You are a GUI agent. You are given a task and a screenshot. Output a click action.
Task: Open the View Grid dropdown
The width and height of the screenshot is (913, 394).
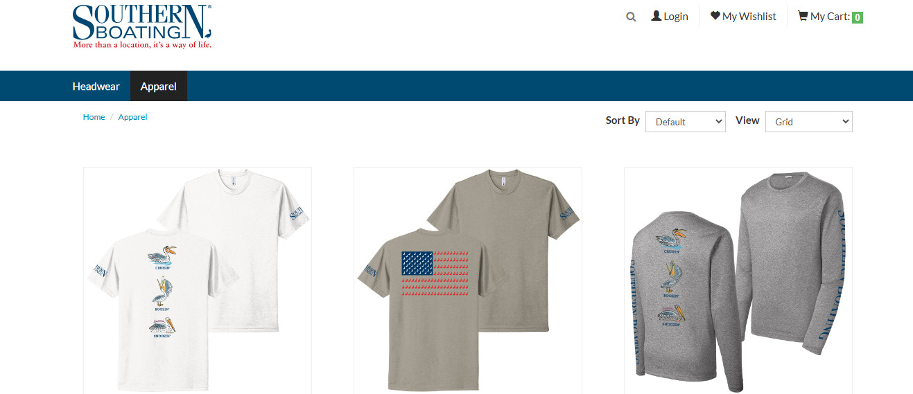pos(808,121)
